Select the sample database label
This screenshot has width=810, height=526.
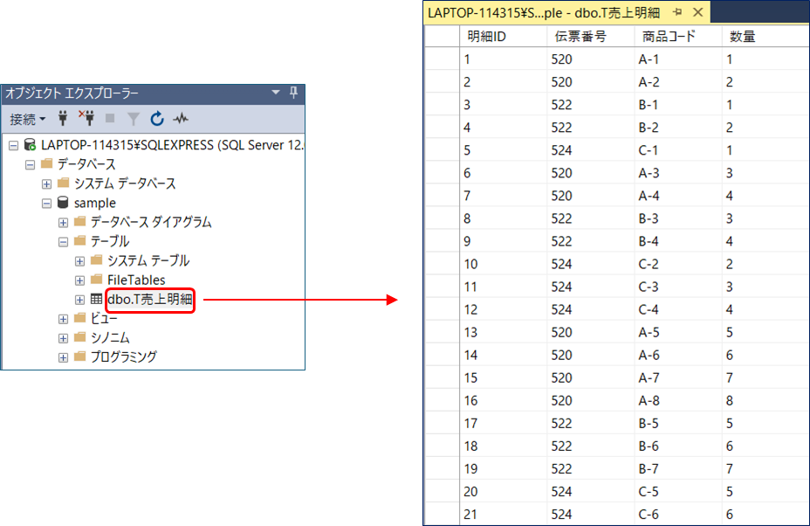[95, 203]
